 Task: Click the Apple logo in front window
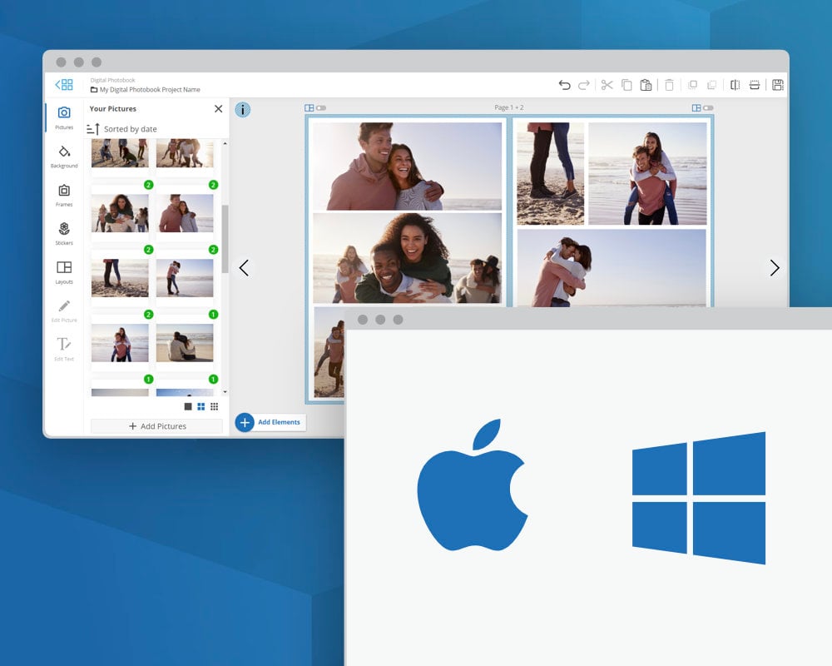click(x=472, y=485)
